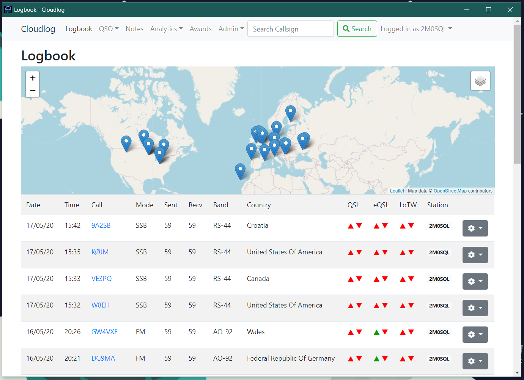Screen dimensions: 524x380
Task: Click the Date column header
Action: coord(33,205)
